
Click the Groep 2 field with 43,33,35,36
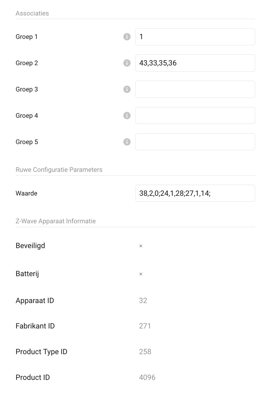(x=195, y=63)
